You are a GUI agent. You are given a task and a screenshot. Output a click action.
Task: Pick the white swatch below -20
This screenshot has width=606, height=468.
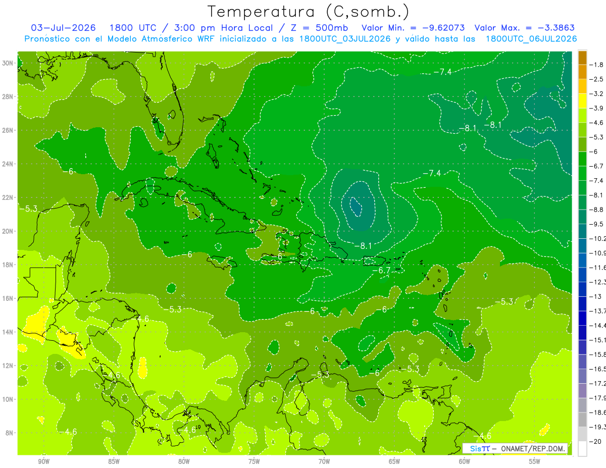coord(582,449)
